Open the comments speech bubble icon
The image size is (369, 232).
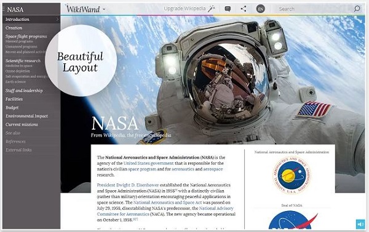click(228, 9)
